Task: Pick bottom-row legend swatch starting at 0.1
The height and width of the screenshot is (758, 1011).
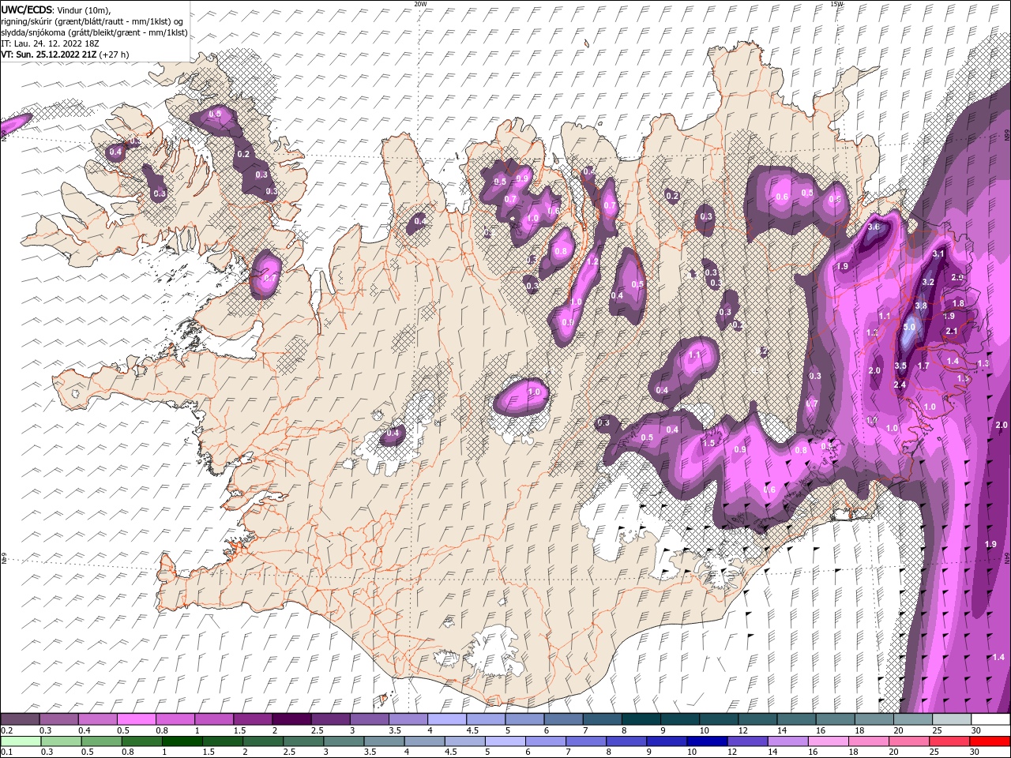Action: point(21,741)
